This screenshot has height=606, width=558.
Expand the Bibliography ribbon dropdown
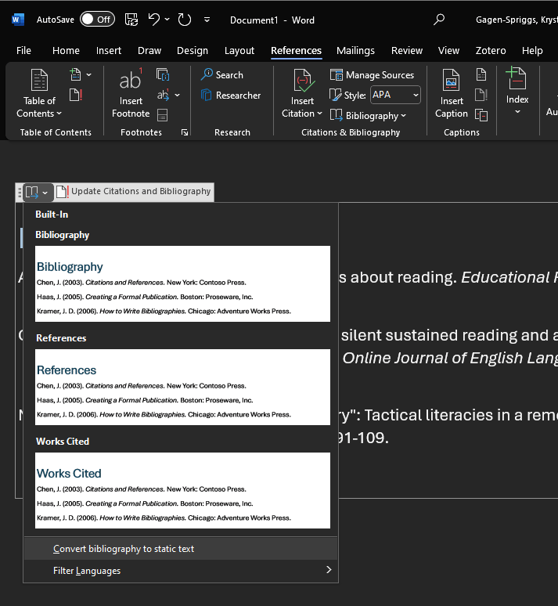click(x=368, y=116)
